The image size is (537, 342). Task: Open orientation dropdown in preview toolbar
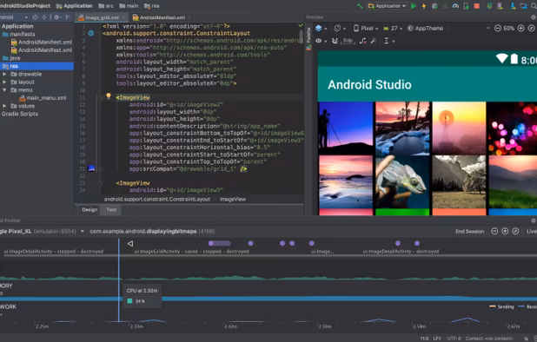tap(340, 29)
